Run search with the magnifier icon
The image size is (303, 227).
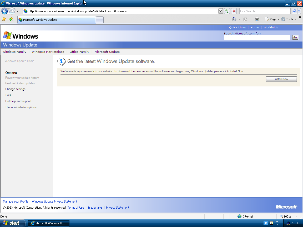click(x=294, y=11)
